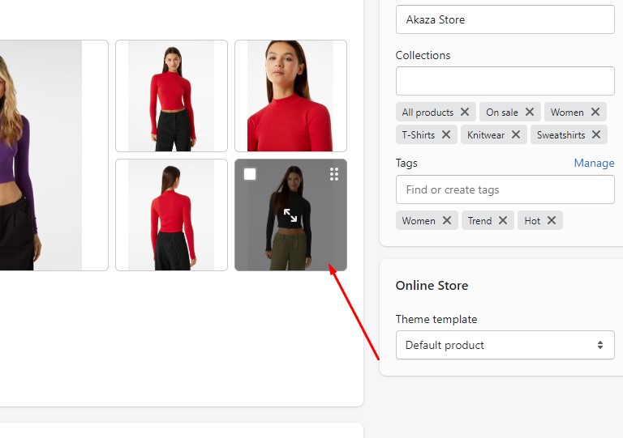623x438 pixels.
Task: Remove the Women collection tag
Action: pos(595,113)
